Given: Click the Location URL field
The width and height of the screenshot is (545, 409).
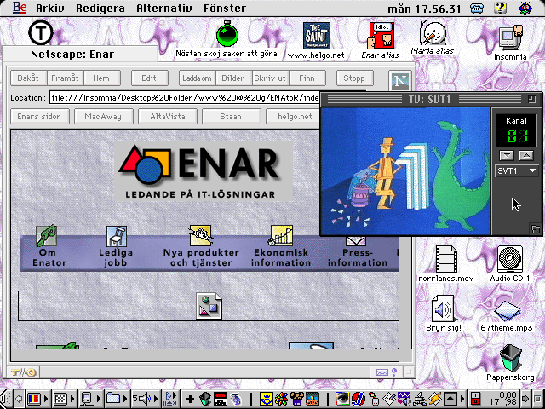Looking at the screenshot, I should tap(183, 97).
